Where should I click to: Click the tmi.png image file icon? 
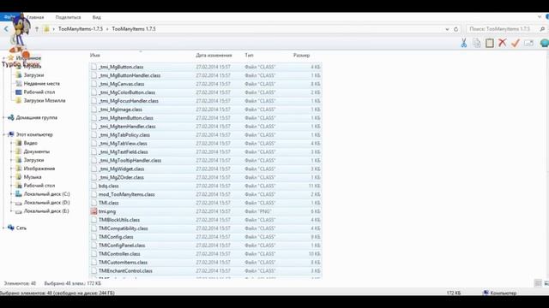(94, 211)
